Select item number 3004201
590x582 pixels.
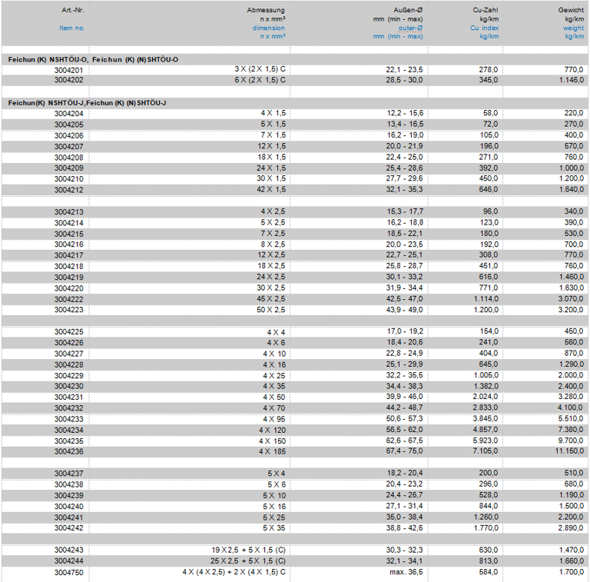[x=68, y=70]
